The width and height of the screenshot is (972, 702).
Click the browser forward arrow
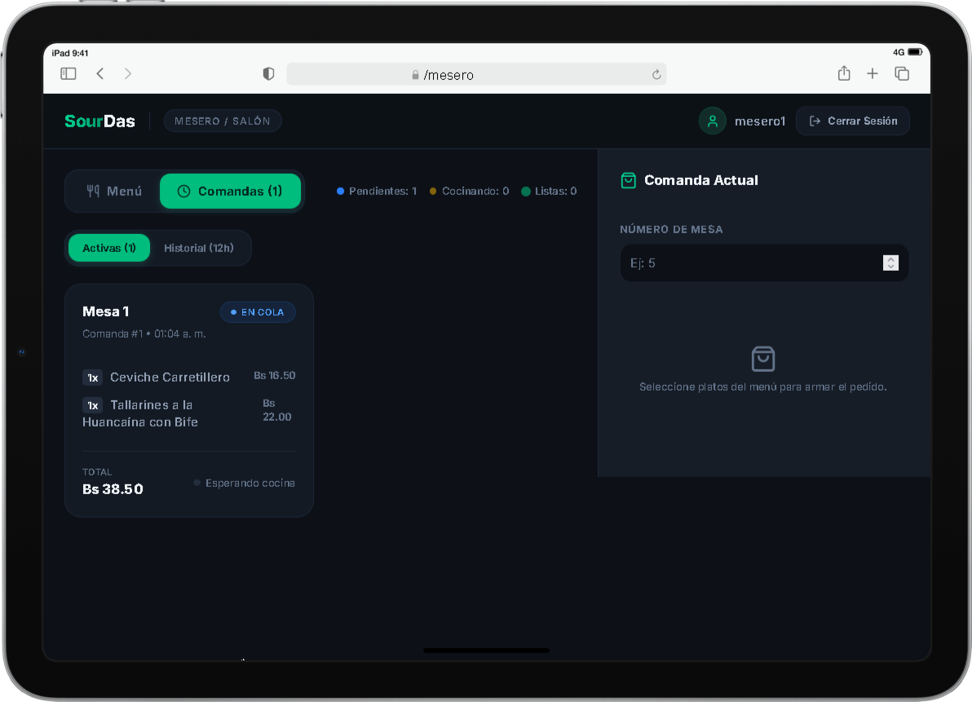tap(128, 73)
